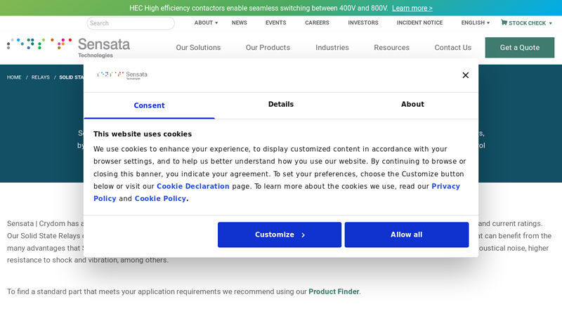Select the Consent tab
Viewport: 562px width, 316px height.
[149, 105]
